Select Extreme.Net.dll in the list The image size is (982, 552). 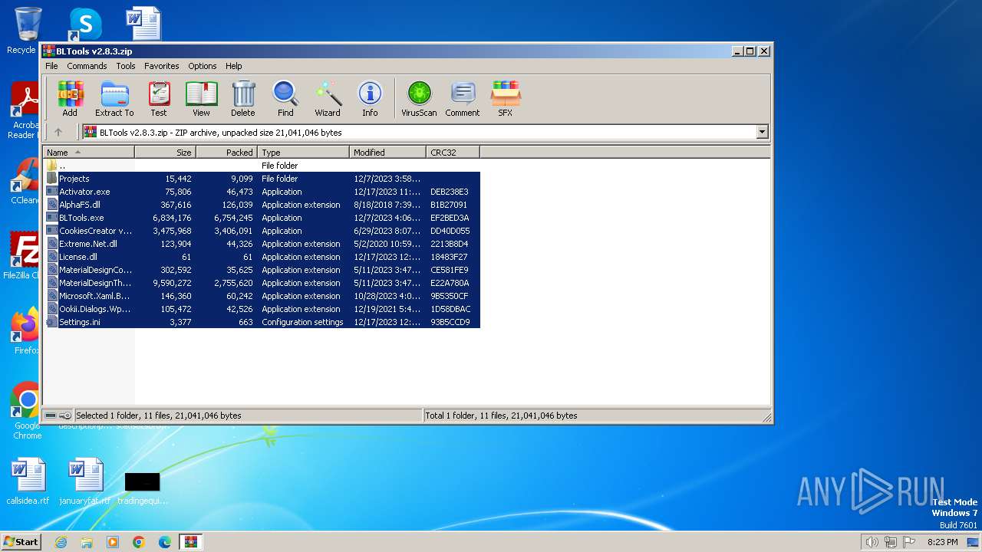click(262, 244)
